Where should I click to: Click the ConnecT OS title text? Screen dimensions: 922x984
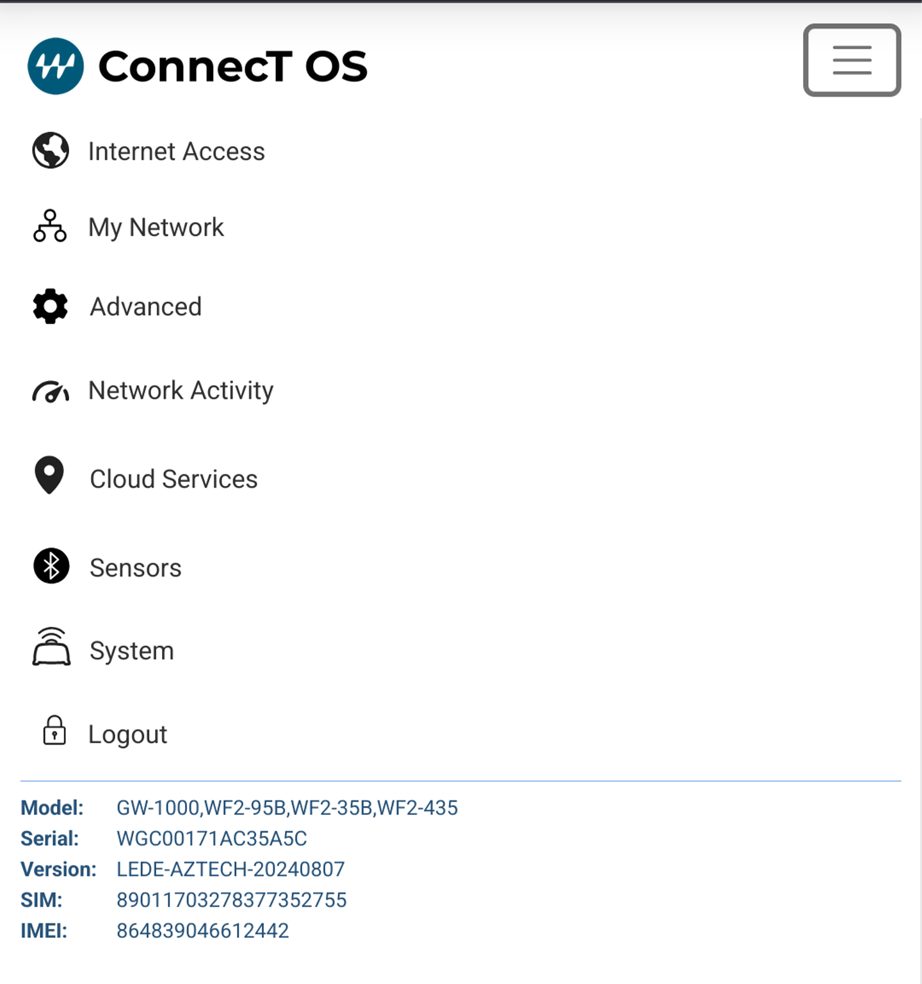(233, 67)
